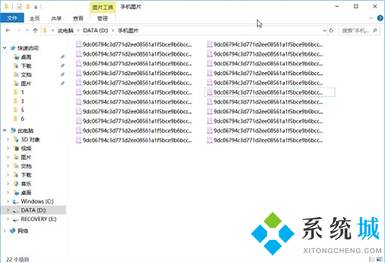Open the address bar history dropdown
The image size is (385, 263).
pyautogui.click(x=325, y=30)
